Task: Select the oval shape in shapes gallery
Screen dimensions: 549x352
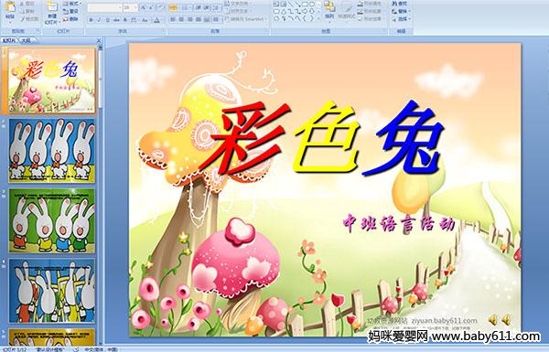Action: pos(313,5)
